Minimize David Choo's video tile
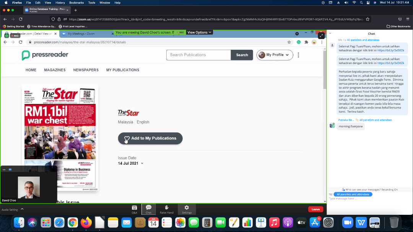The width and height of the screenshot is (413, 232). point(4,170)
